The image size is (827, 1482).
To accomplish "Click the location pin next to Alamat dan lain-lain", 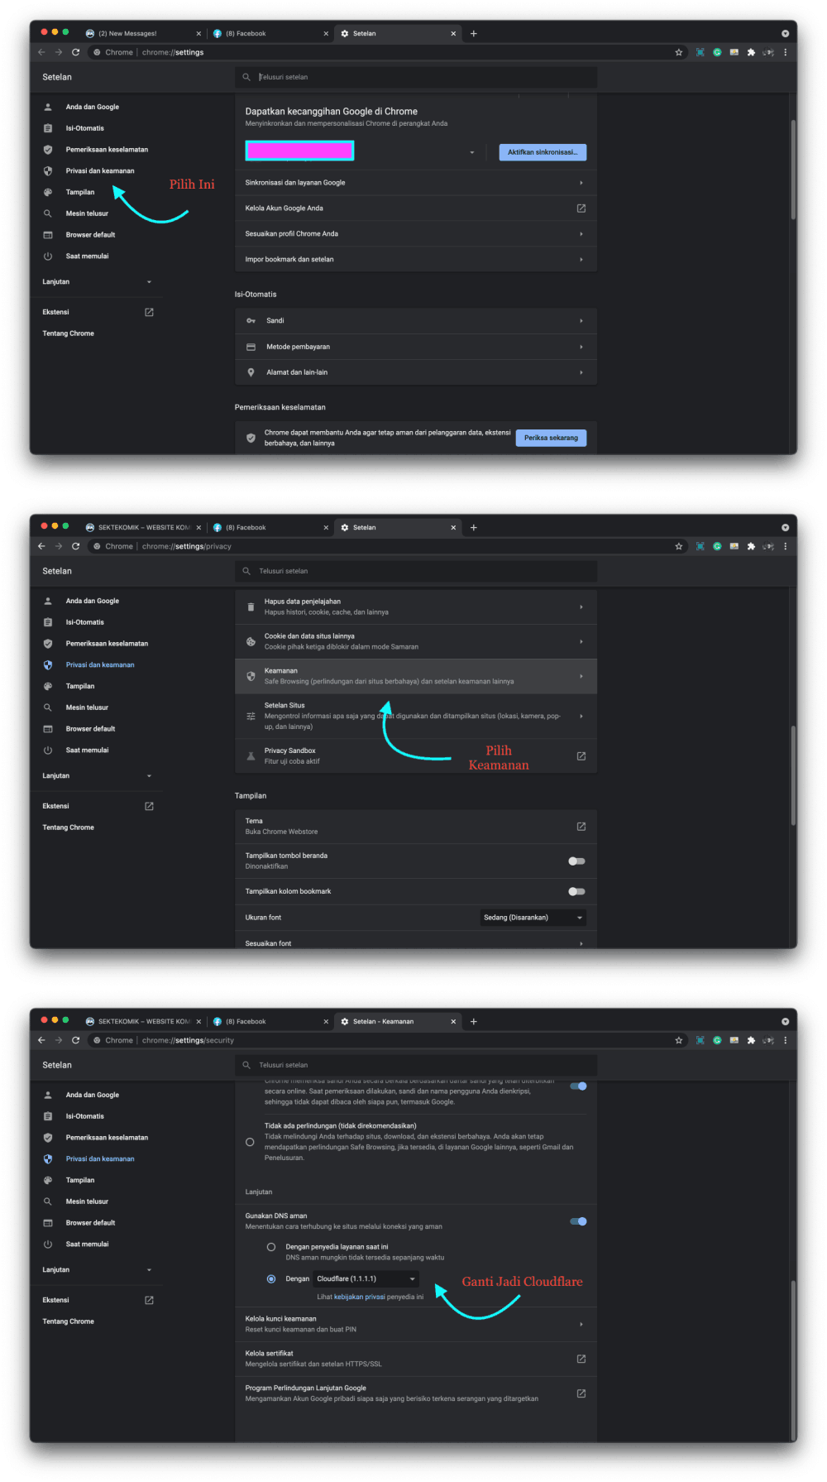I will coord(251,372).
